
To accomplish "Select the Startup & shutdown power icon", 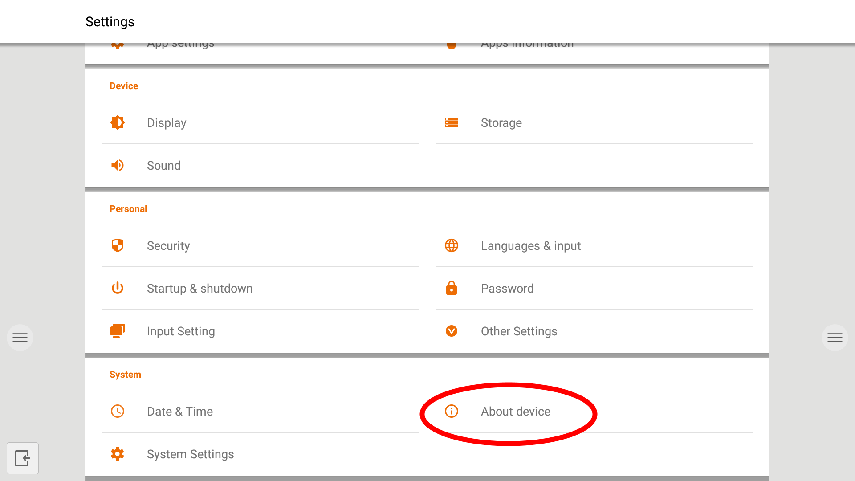I will [x=117, y=288].
